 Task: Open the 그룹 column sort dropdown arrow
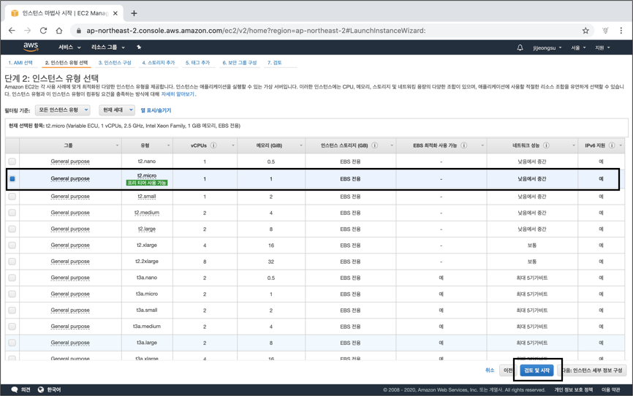point(117,145)
